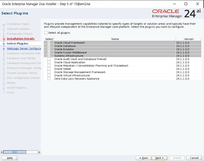This screenshot has width=204, height=161.
Task: Select the Systems Infrastructure row name
Action: [68, 56]
